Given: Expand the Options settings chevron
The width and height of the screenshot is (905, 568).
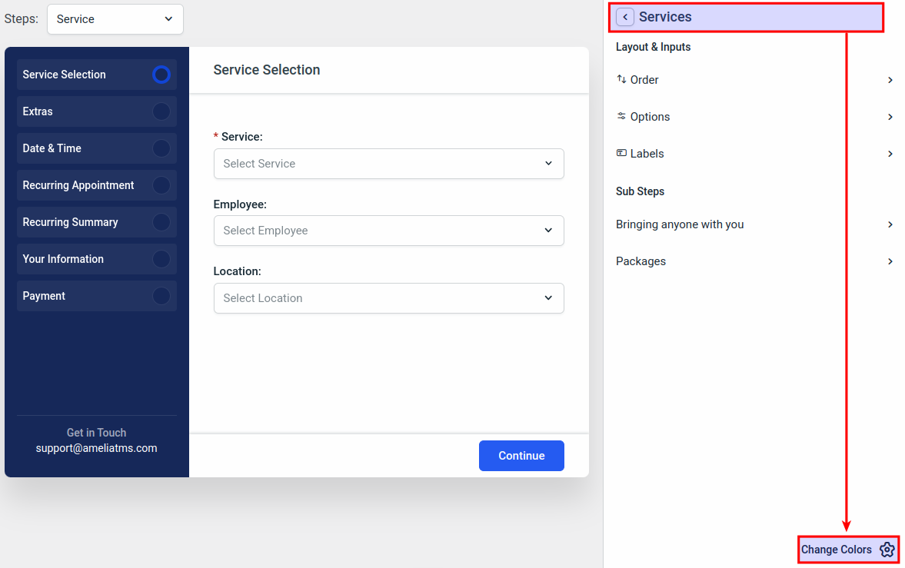Looking at the screenshot, I should click(890, 117).
